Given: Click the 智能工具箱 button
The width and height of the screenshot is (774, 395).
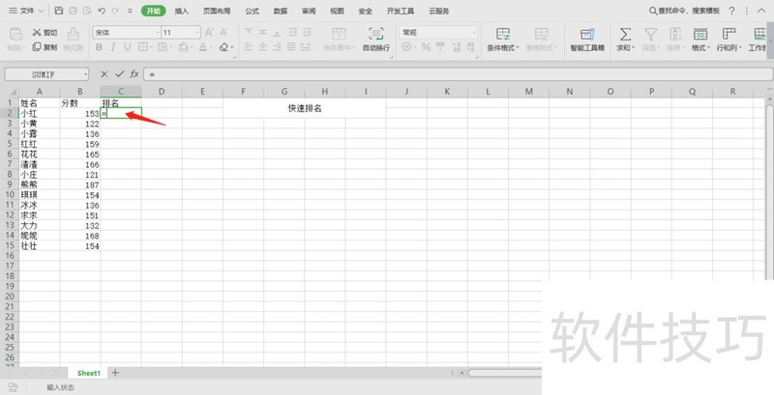Looking at the screenshot, I should (x=587, y=40).
